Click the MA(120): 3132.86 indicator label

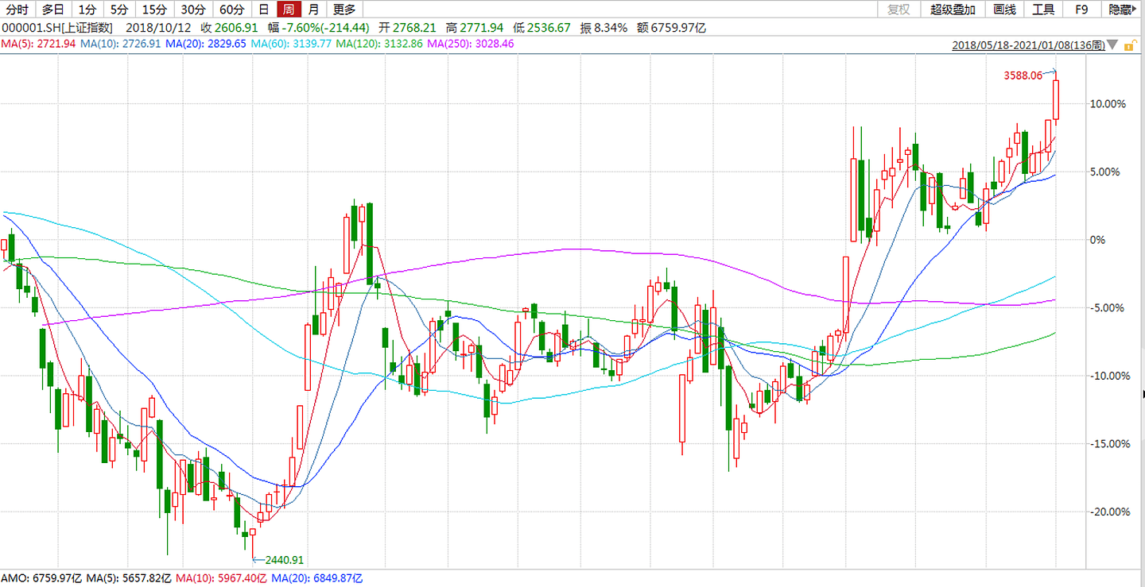[379, 44]
